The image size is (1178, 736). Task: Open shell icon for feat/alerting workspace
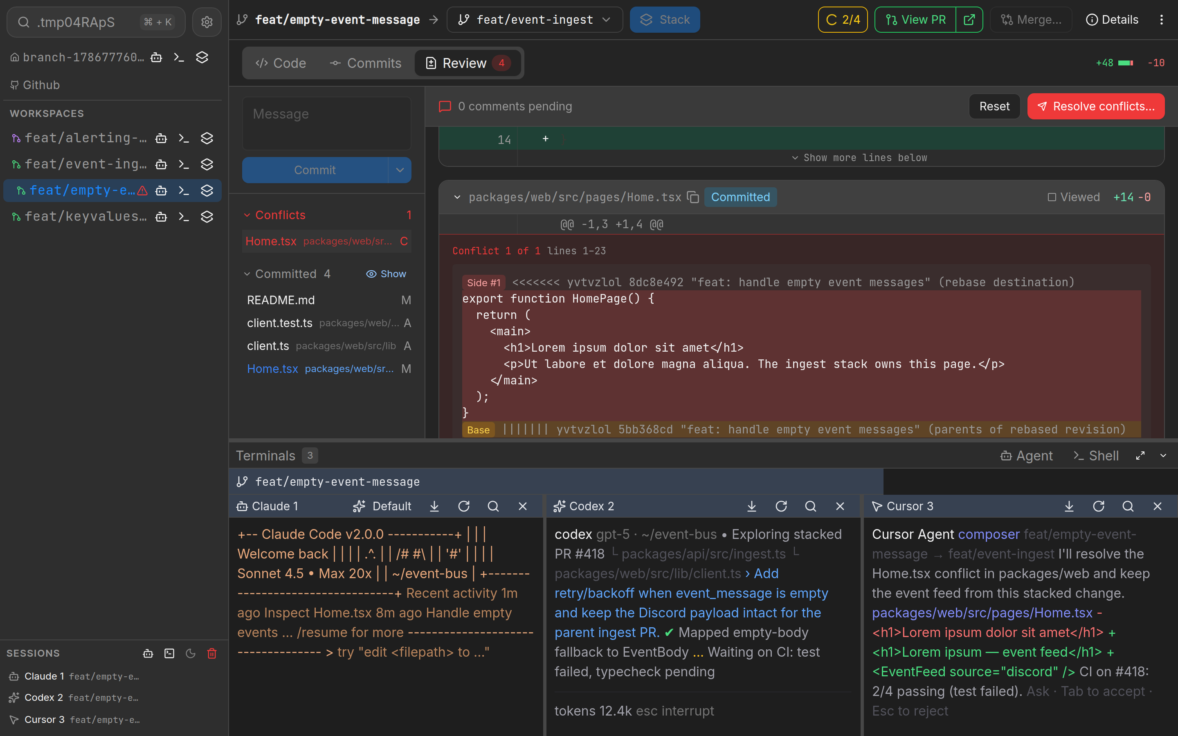point(184,138)
